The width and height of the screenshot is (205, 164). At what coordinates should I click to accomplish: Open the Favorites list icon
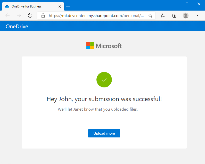[x=162, y=15]
